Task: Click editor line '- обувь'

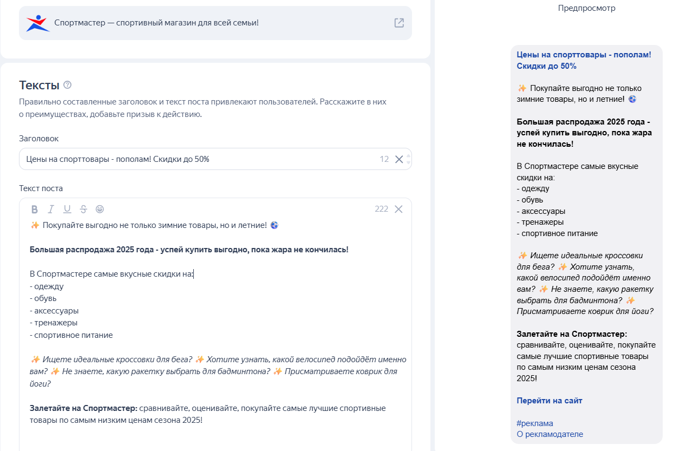Action: (x=43, y=298)
